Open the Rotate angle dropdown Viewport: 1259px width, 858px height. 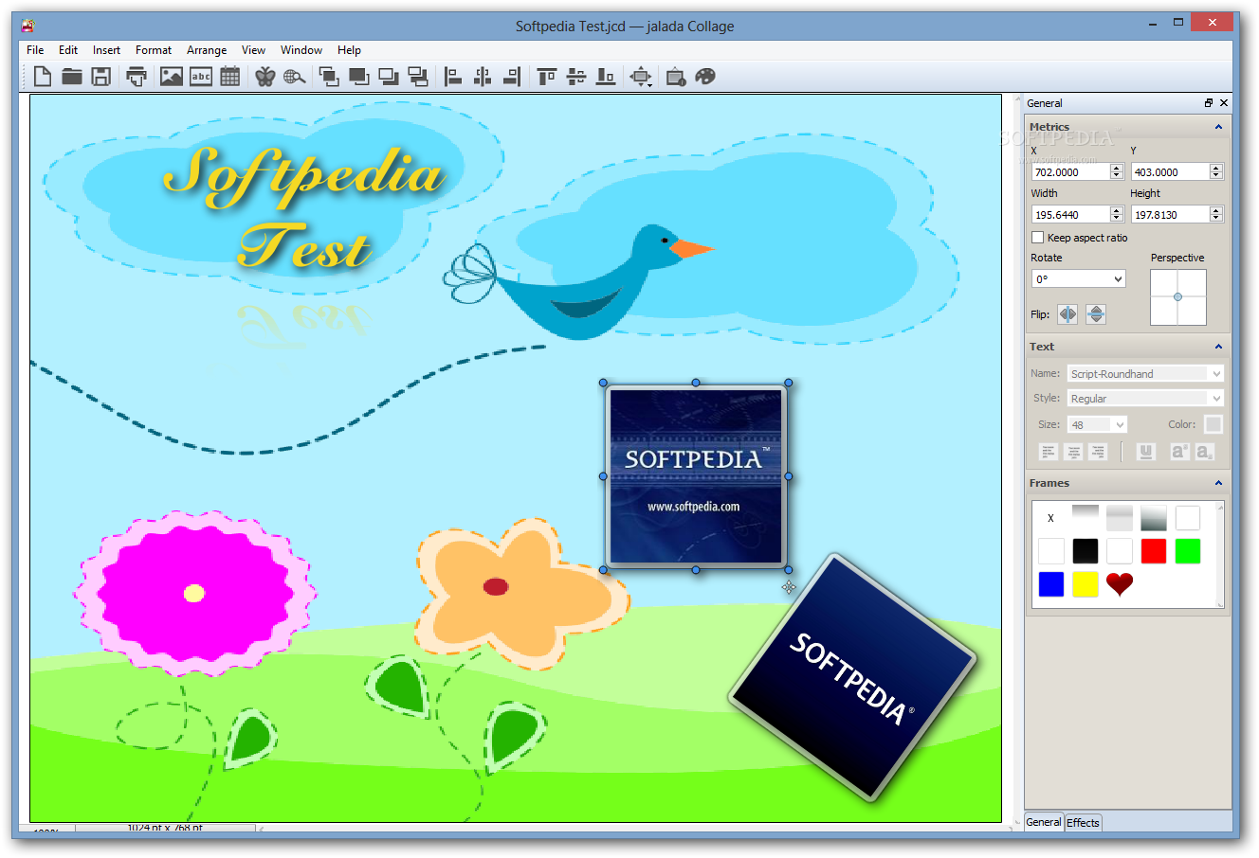1079,278
